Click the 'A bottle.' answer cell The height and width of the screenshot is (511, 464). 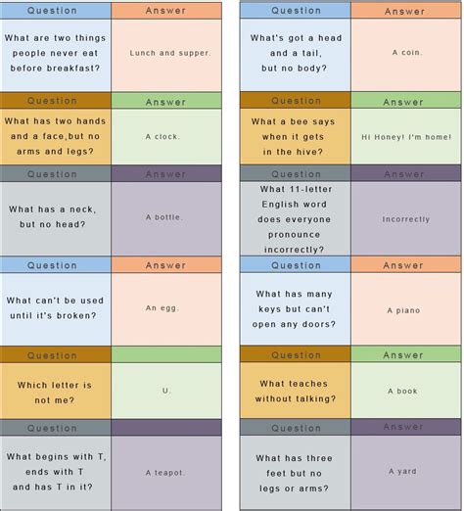[166, 218]
